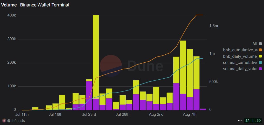The width and height of the screenshot is (264, 125).
Task: Click the orange bnb_cumulative swatch
Action: click(260, 50)
